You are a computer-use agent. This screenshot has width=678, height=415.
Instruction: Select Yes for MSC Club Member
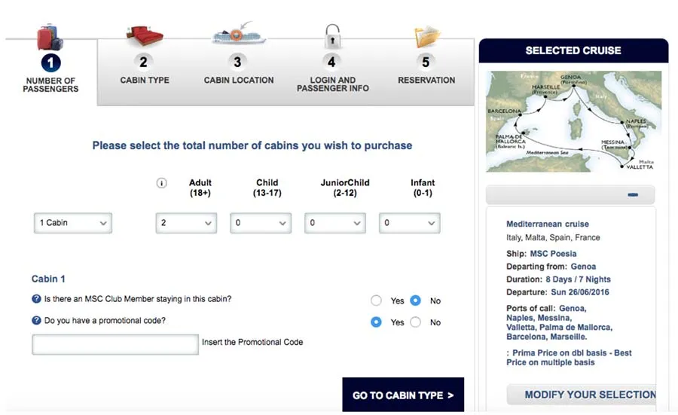tap(377, 301)
